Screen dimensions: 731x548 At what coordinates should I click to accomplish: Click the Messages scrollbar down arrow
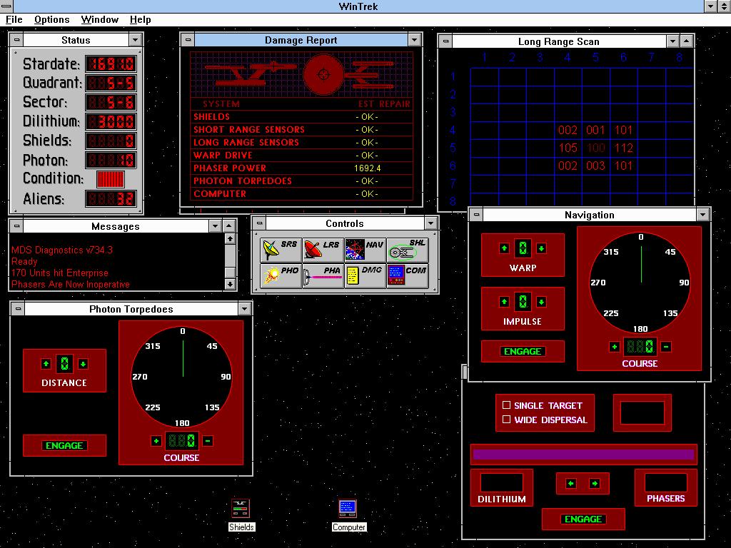click(230, 284)
